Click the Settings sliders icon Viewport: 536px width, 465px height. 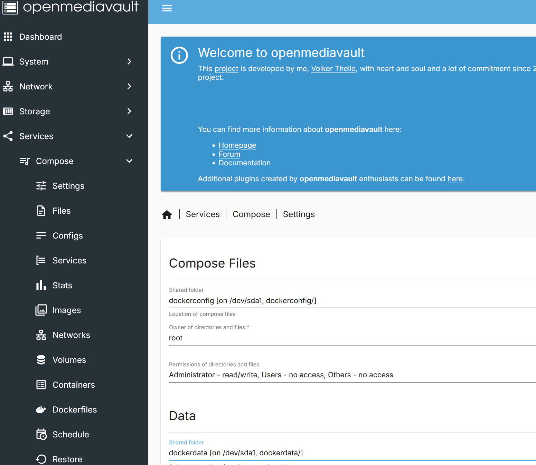(41, 186)
